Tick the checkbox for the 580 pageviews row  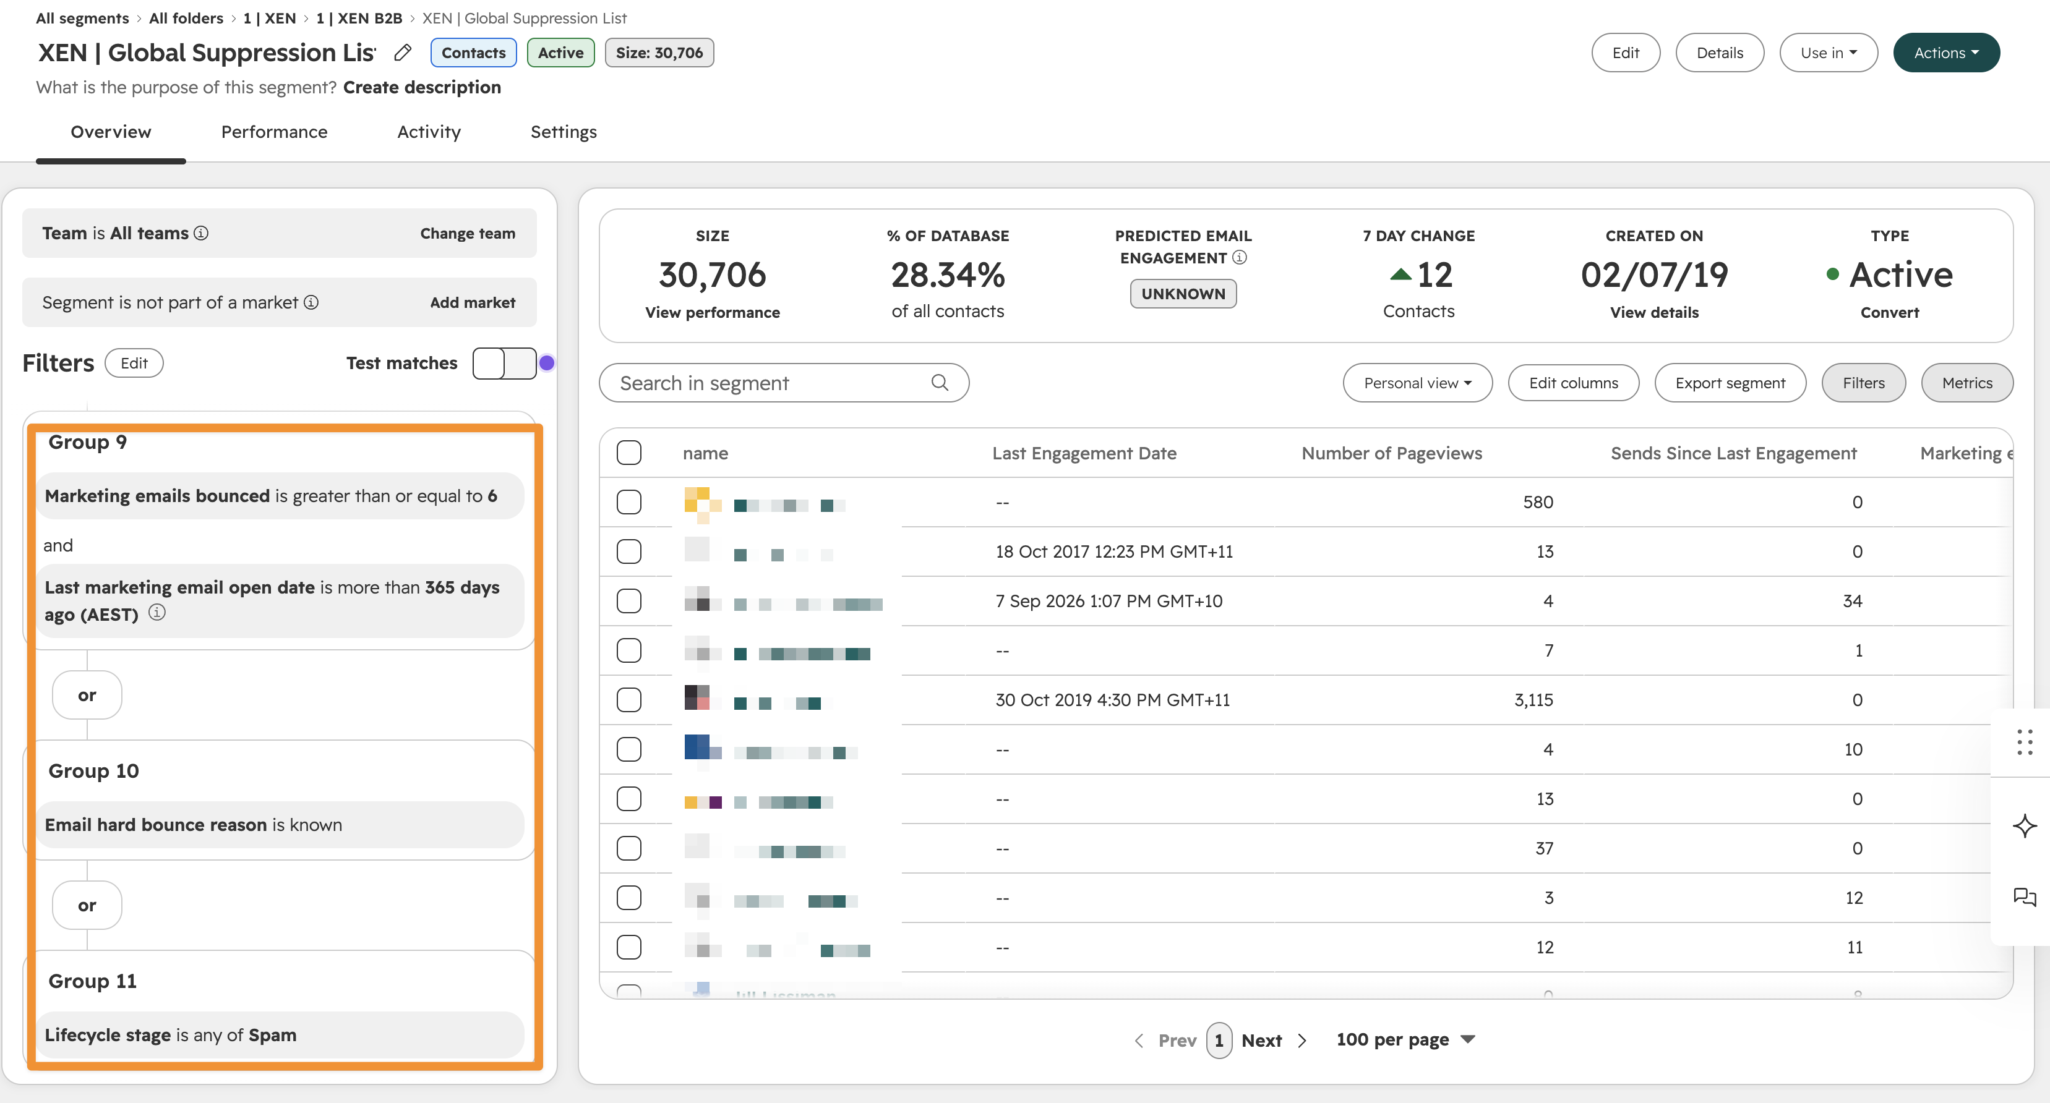pos(628,502)
